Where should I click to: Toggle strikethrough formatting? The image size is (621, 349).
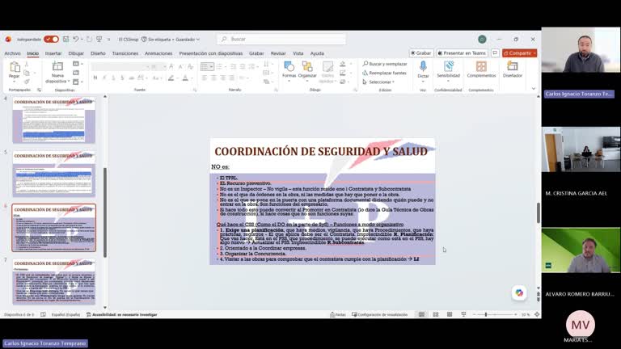[x=132, y=78]
